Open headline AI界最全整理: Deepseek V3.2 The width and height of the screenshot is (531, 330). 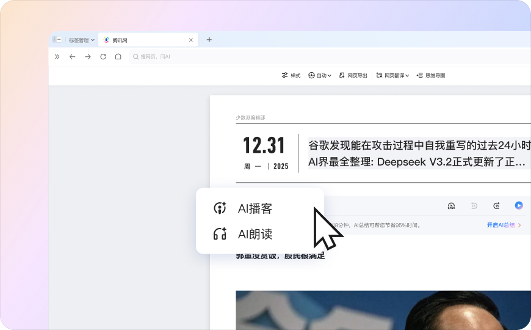click(x=416, y=162)
